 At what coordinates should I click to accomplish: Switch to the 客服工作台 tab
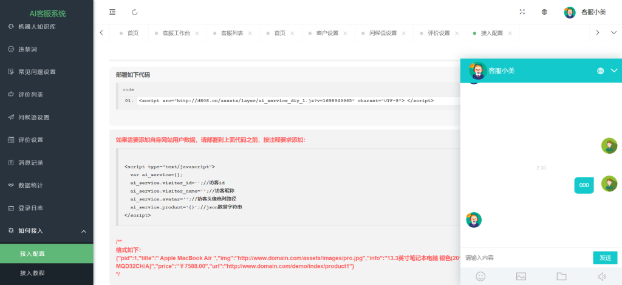[176, 33]
